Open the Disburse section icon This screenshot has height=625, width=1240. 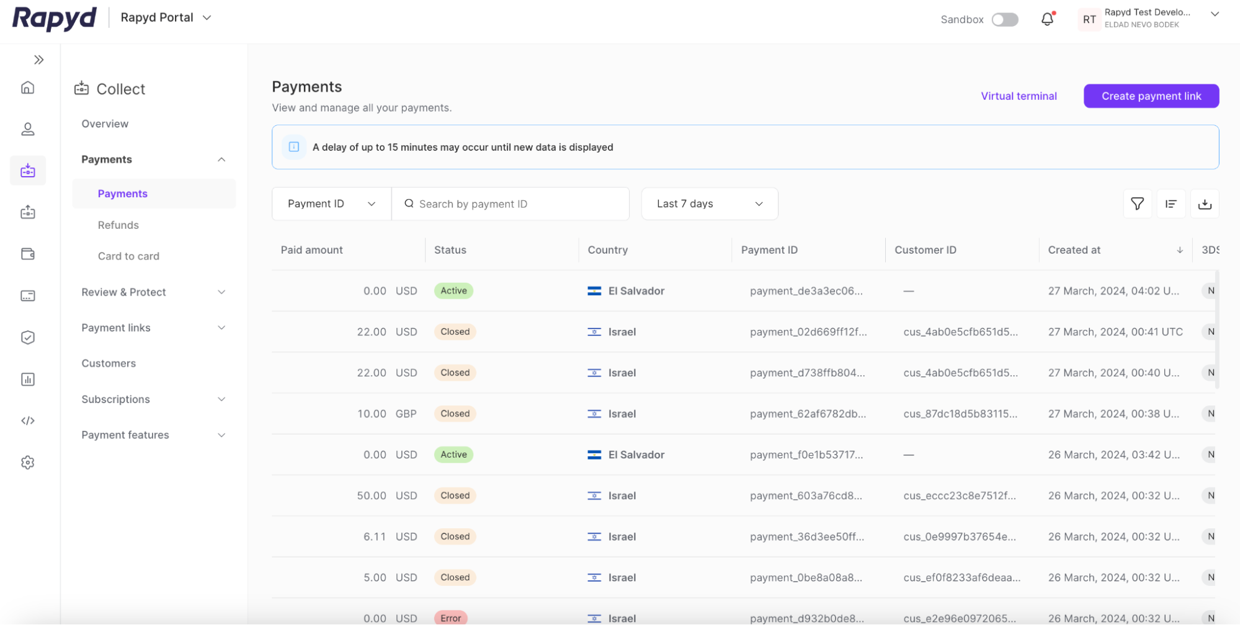click(28, 212)
